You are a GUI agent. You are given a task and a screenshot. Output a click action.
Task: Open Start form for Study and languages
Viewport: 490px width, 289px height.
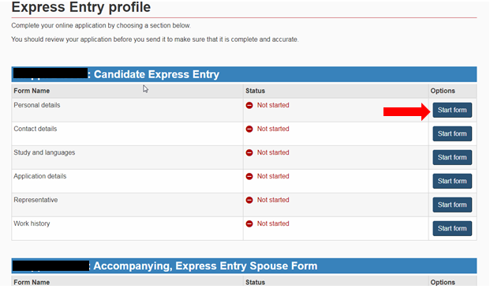coord(452,157)
